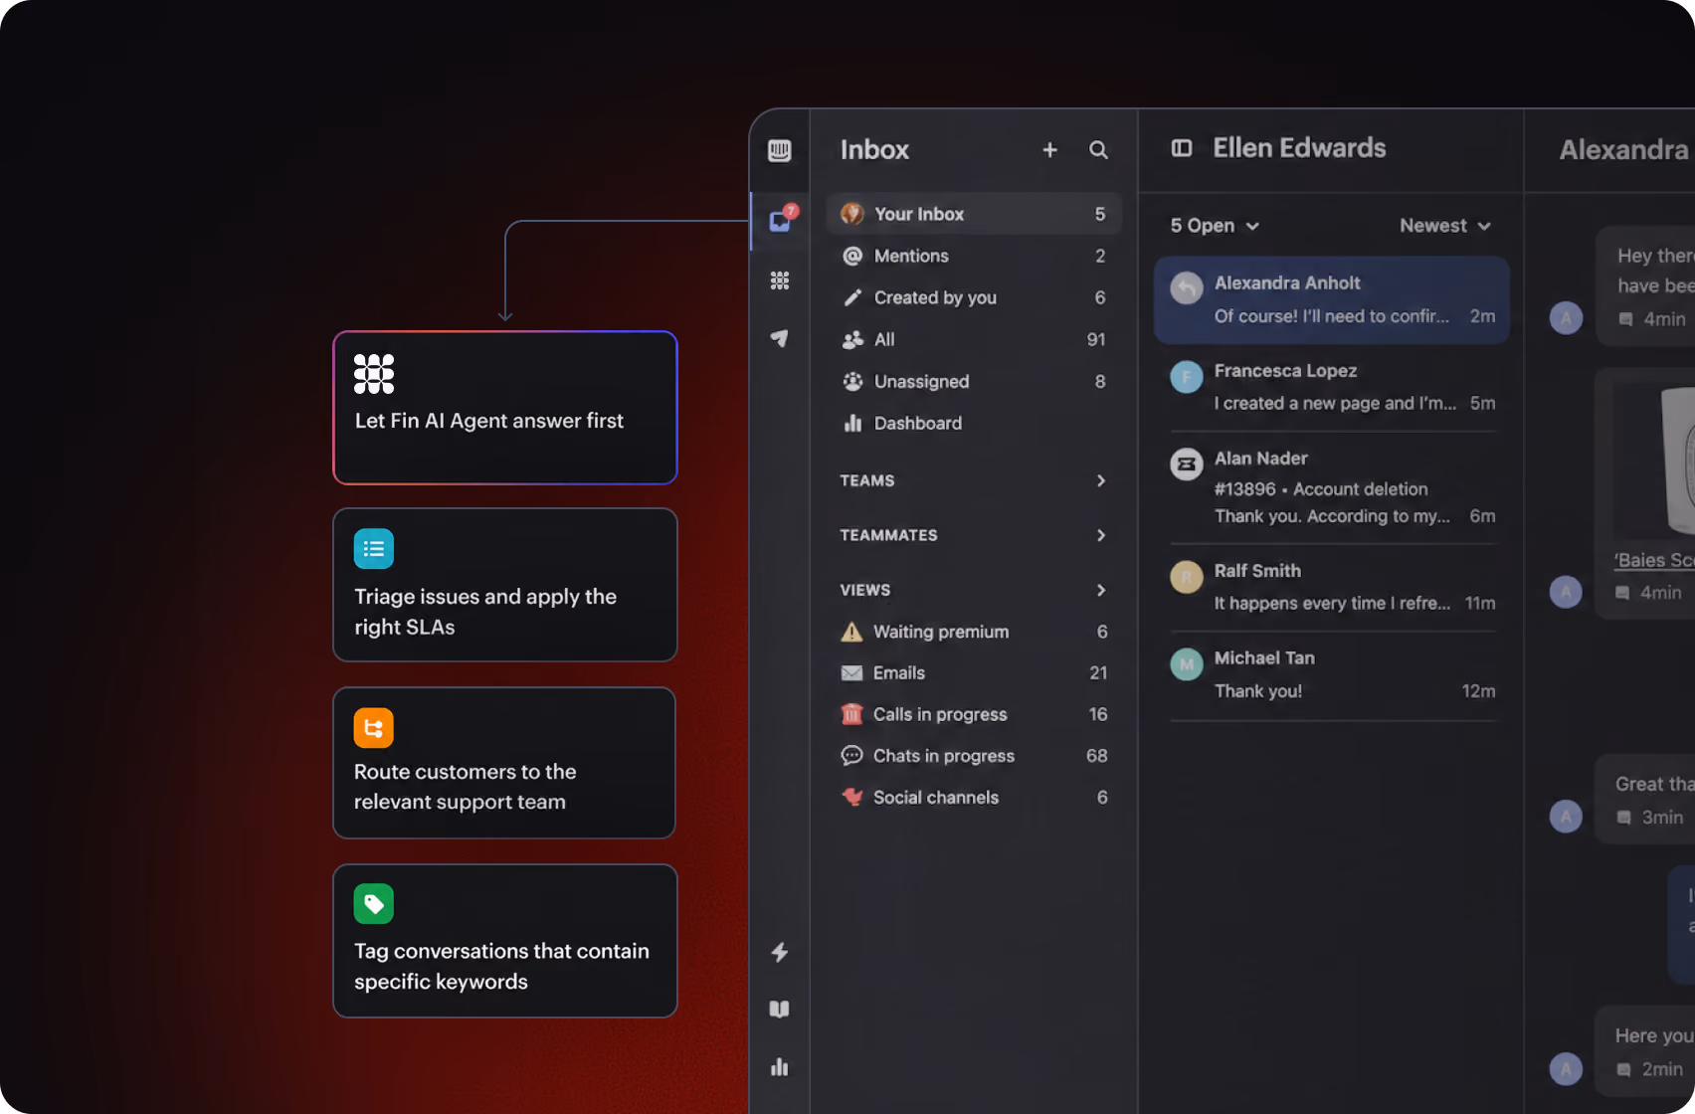Open the outbound paper plane icon
This screenshot has height=1114, width=1695.
point(780,339)
